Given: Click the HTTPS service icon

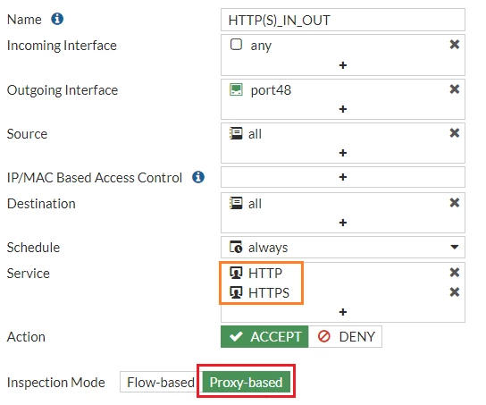Looking at the screenshot, I should (x=236, y=292).
